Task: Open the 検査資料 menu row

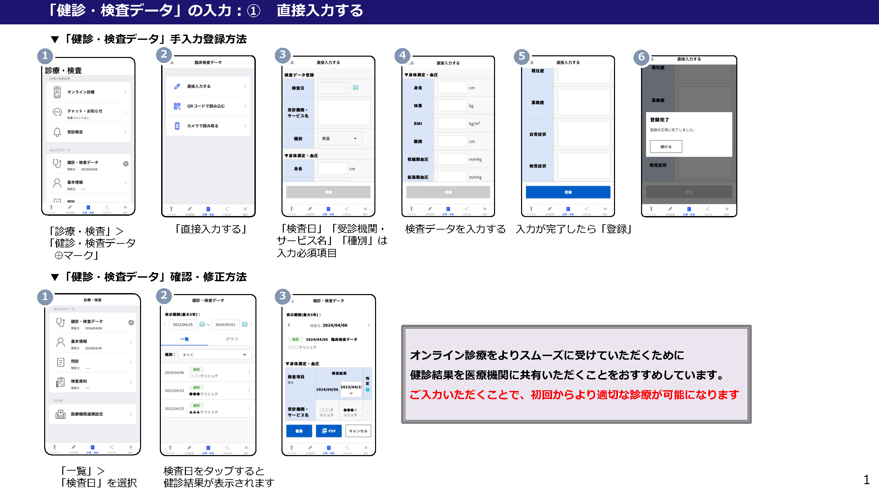Action: (x=93, y=382)
